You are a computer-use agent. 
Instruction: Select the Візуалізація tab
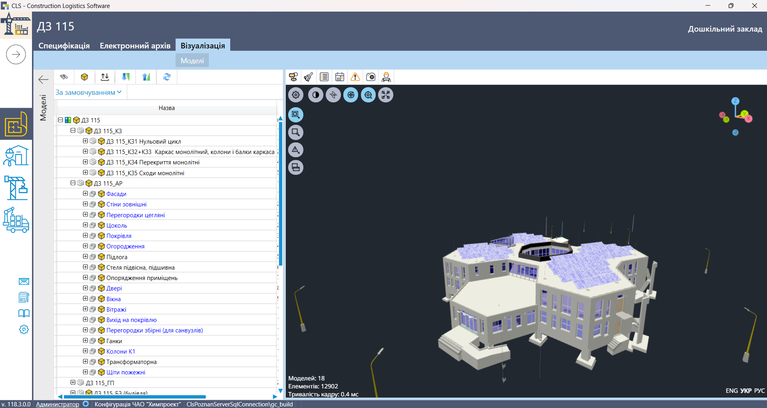point(203,46)
